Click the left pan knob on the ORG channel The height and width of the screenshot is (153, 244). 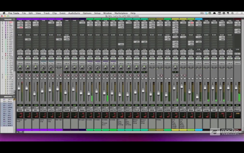pyautogui.click(x=150, y=68)
